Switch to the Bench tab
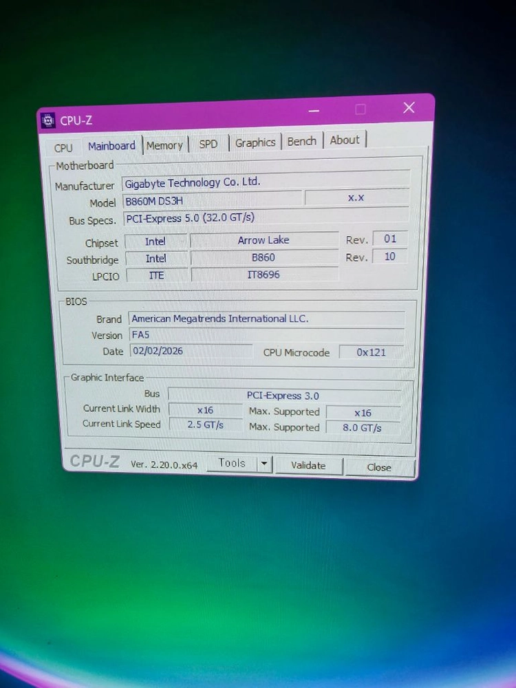 point(302,141)
